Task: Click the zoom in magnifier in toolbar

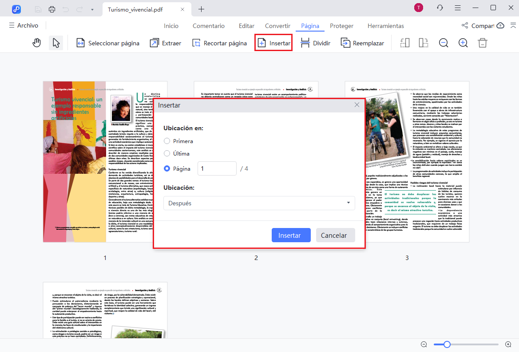Action: click(463, 43)
